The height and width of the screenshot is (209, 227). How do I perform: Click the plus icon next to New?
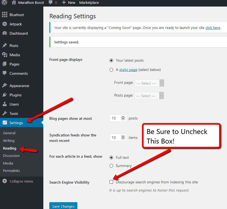(x=64, y=2)
